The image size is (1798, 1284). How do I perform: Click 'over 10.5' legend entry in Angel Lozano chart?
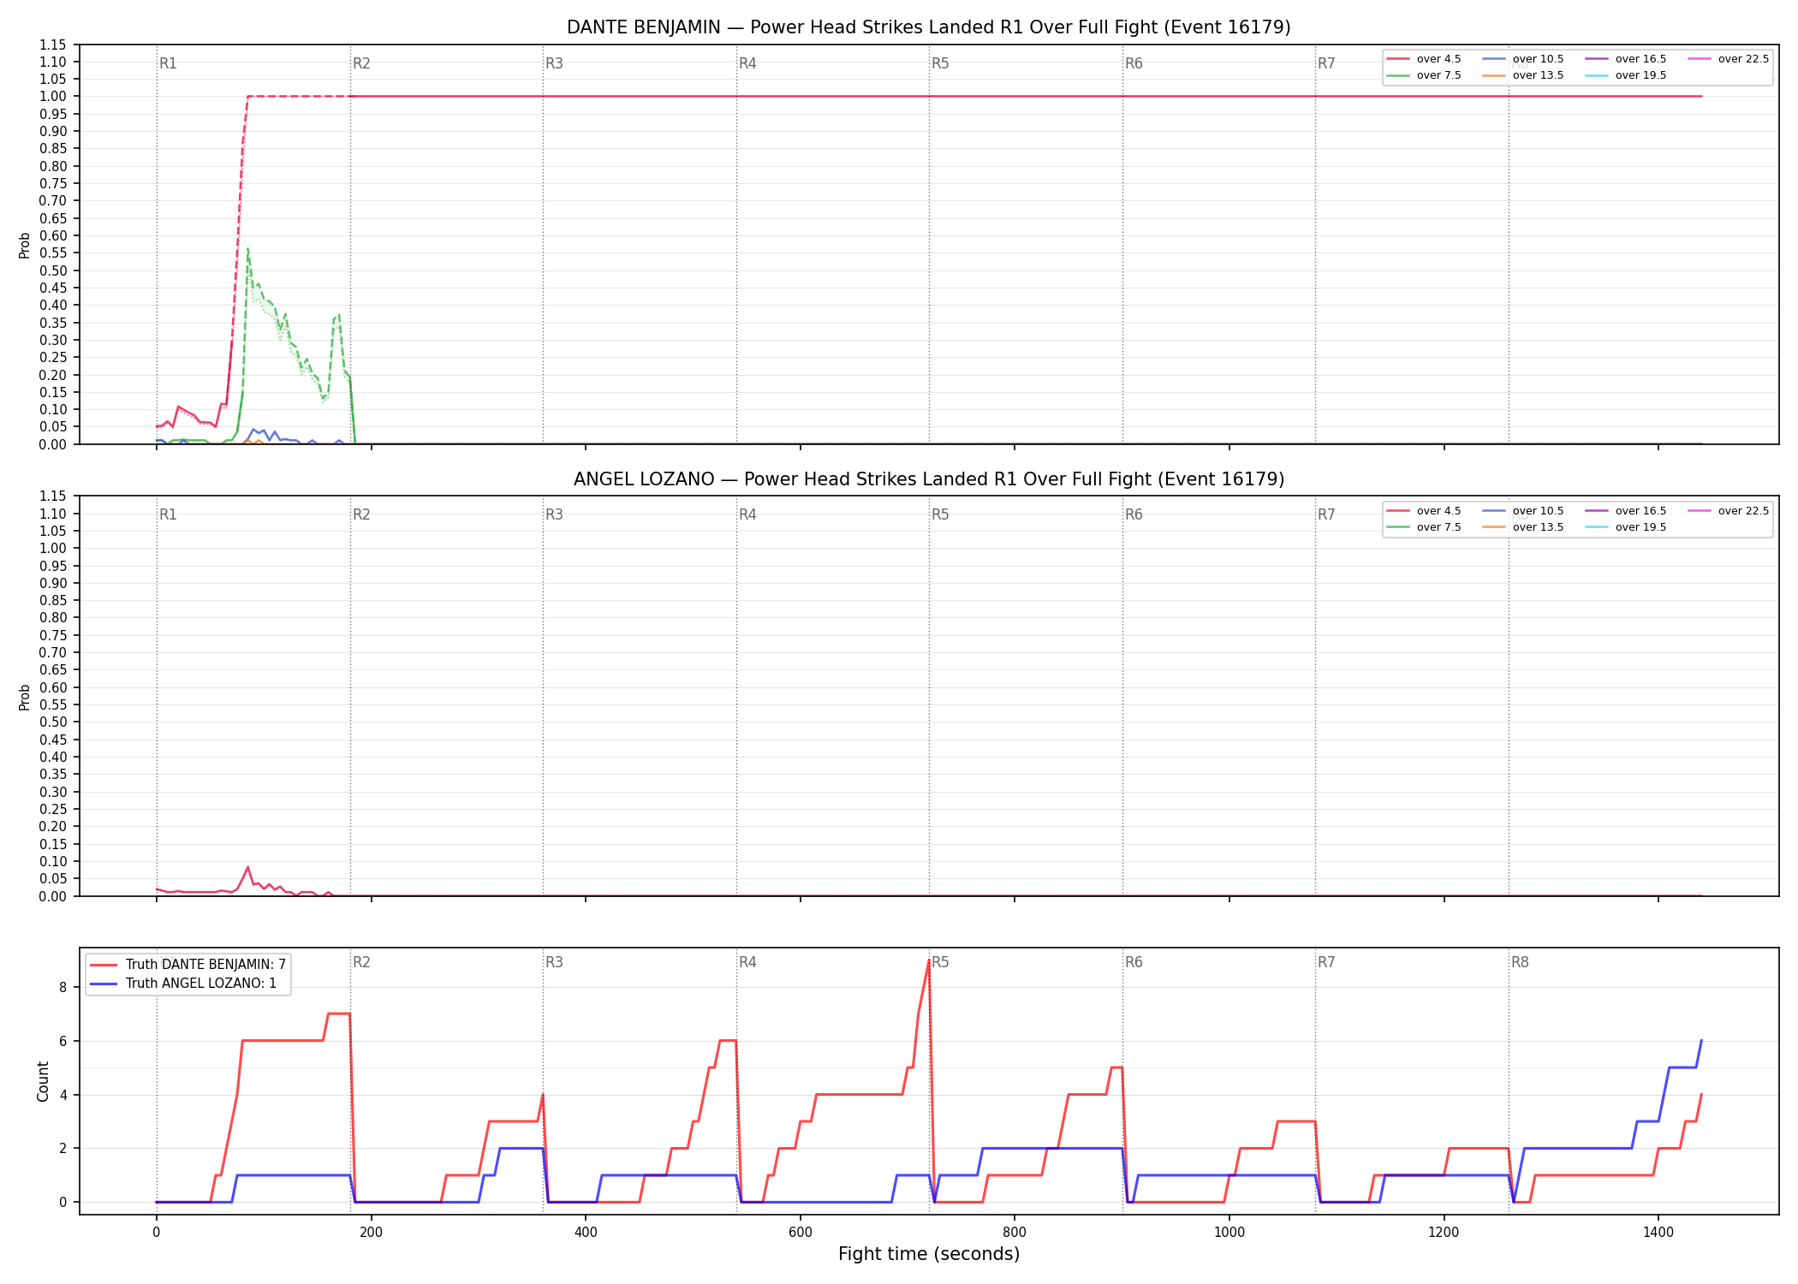point(1522,511)
